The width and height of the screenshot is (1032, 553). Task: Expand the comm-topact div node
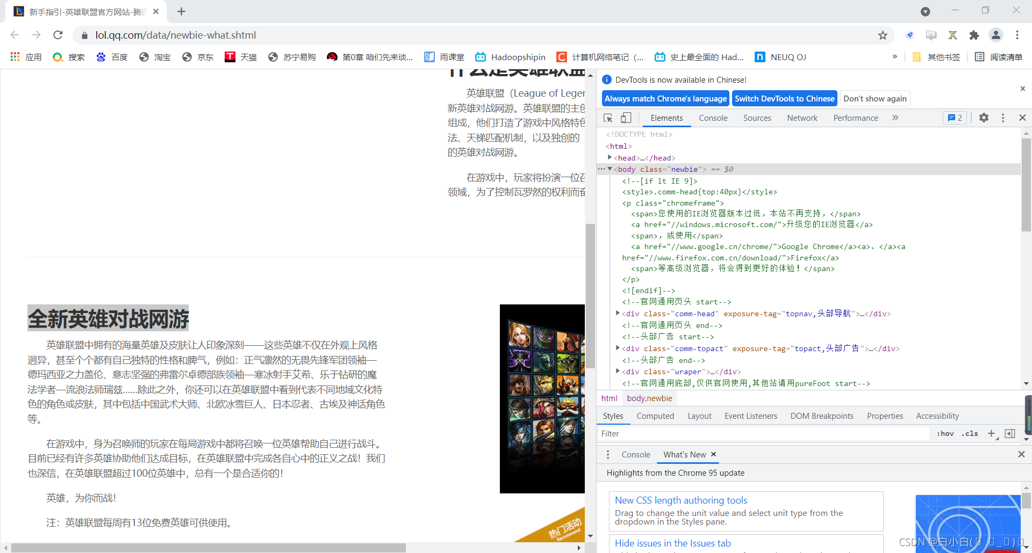(x=618, y=348)
